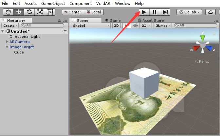This screenshot has width=220, height=136.
Task: Switch to the Game tab
Action: pyautogui.click(x=113, y=21)
